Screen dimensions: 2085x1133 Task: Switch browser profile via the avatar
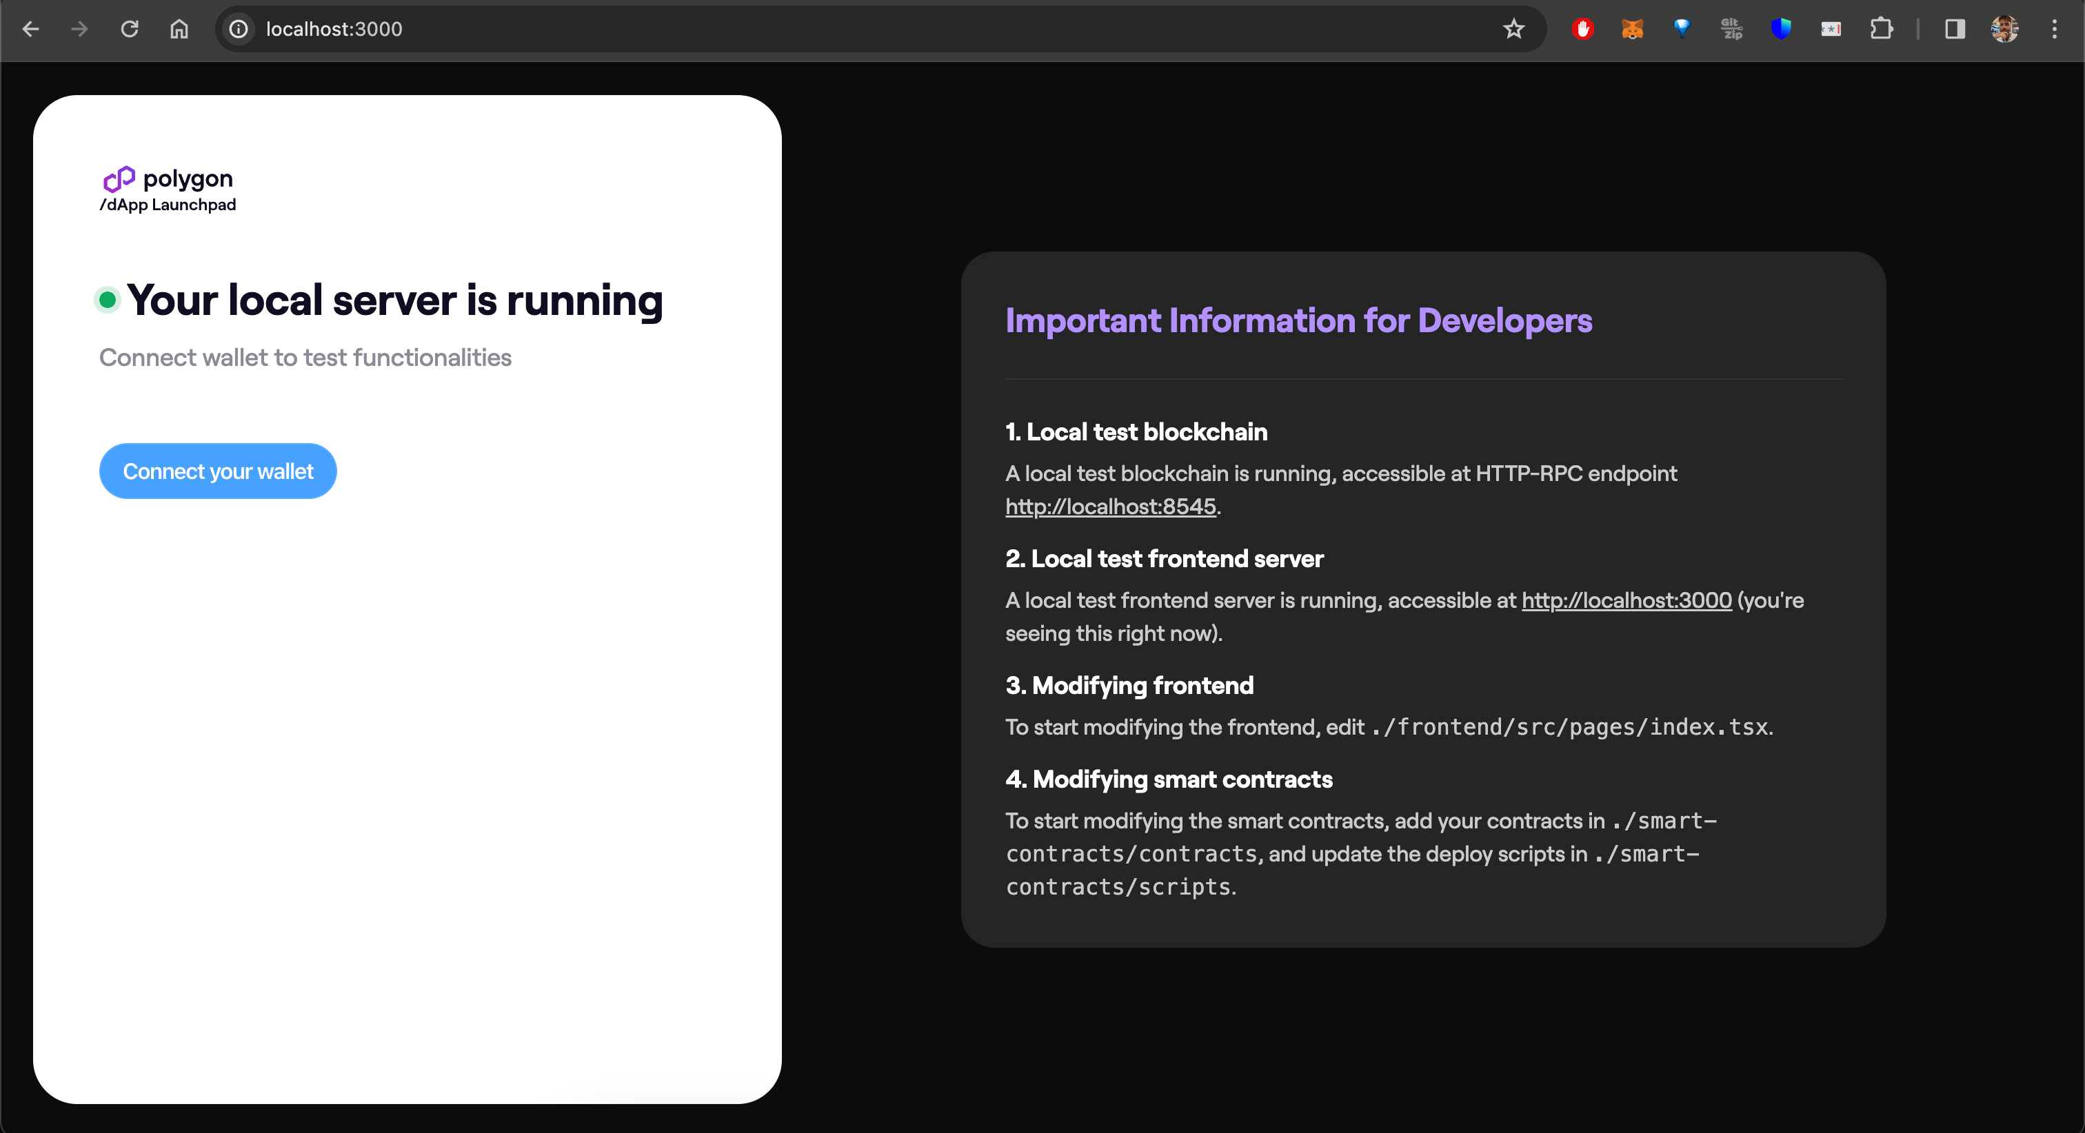point(2005,29)
